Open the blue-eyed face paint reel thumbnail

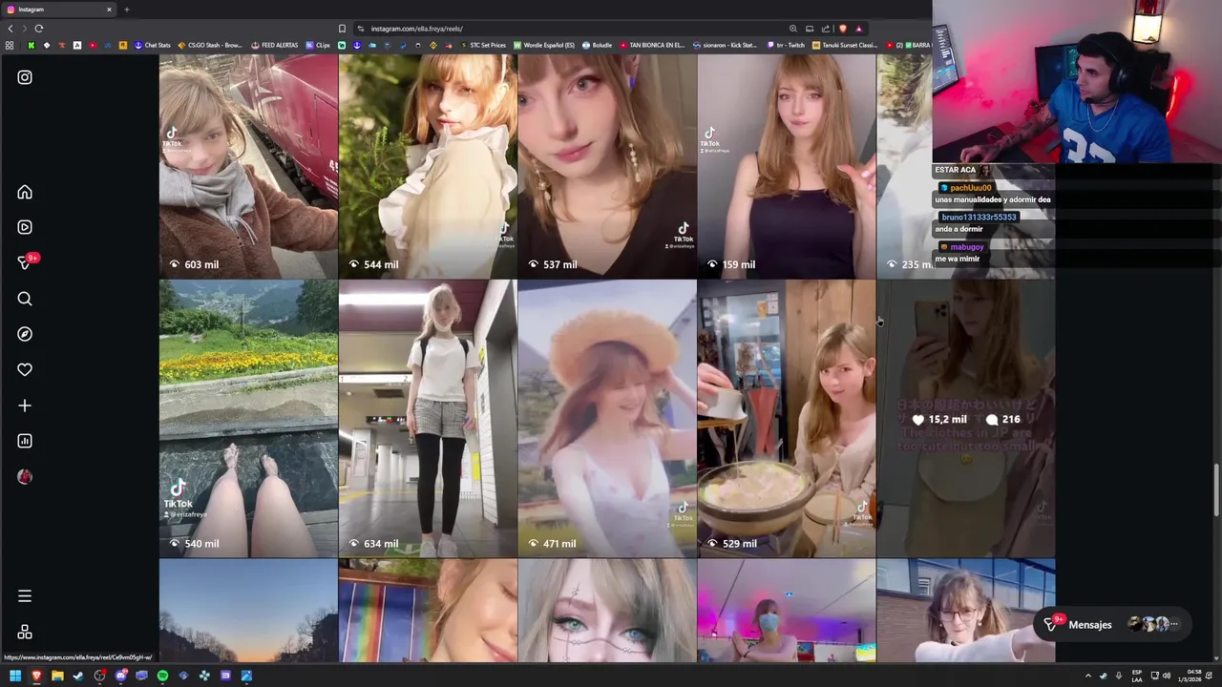click(607, 611)
